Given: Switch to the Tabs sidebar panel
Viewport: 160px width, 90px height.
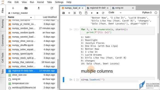Looking at the screenshot, I should click(x=3, y=71).
